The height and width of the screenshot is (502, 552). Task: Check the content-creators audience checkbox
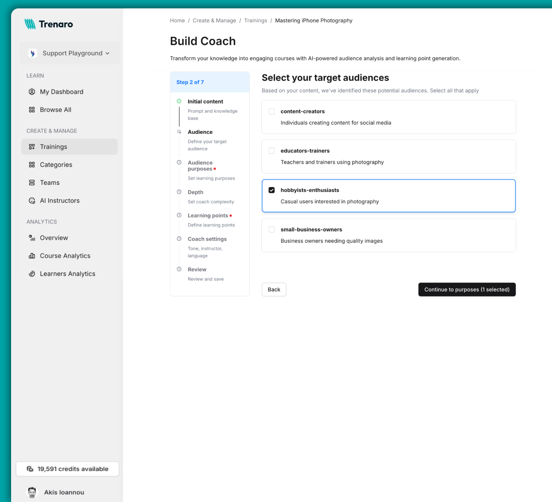pos(272,111)
